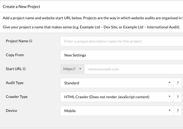The height and width of the screenshot is (129, 183).
Task: Click the 'Project Name' label text
Action: pyautogui.click(x=17, y=41)
